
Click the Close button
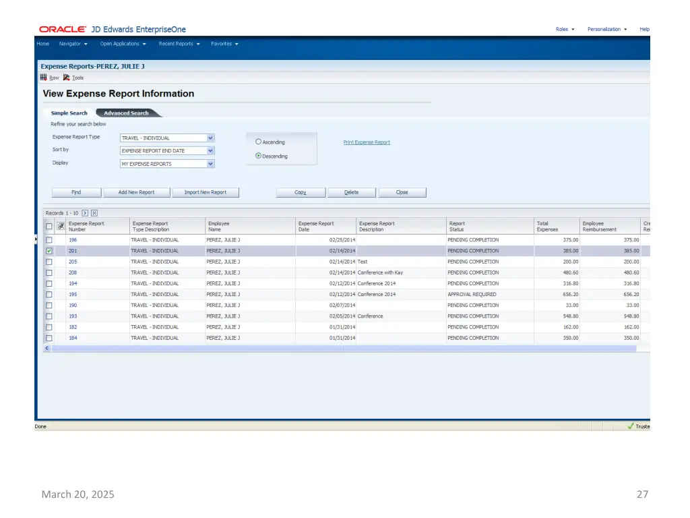tap(402, 192)
